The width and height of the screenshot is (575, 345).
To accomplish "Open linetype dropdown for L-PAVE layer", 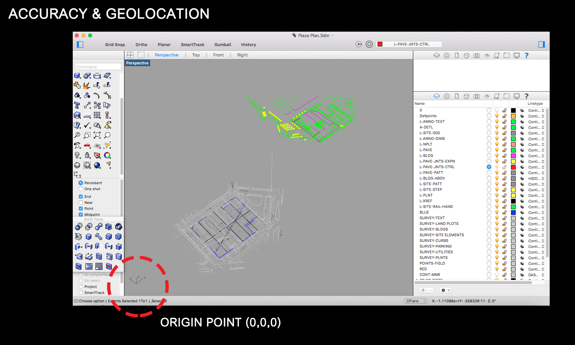I will tap(536, 150).
